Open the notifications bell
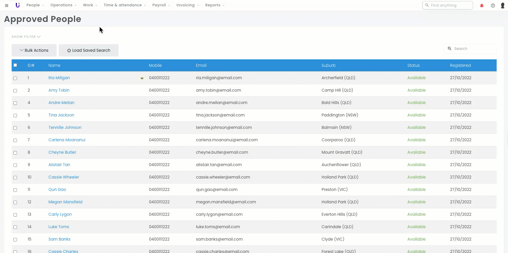 tap(482, 6)
